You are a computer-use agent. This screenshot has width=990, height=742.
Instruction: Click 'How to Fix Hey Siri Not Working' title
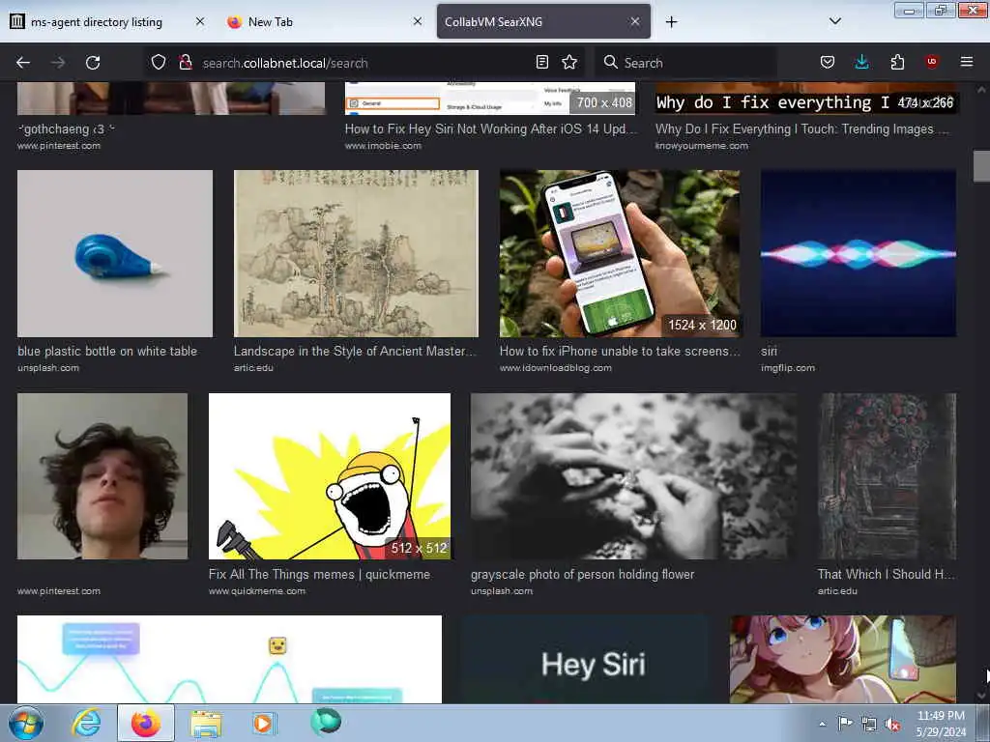(x=491, y=128)
